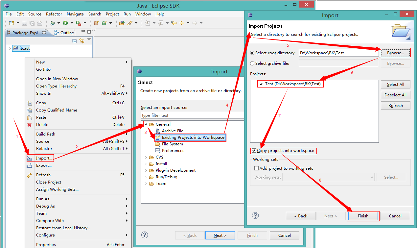Click the Next Annotation toolbar icon
Screen dimensions: 417x248
(148, 23)
